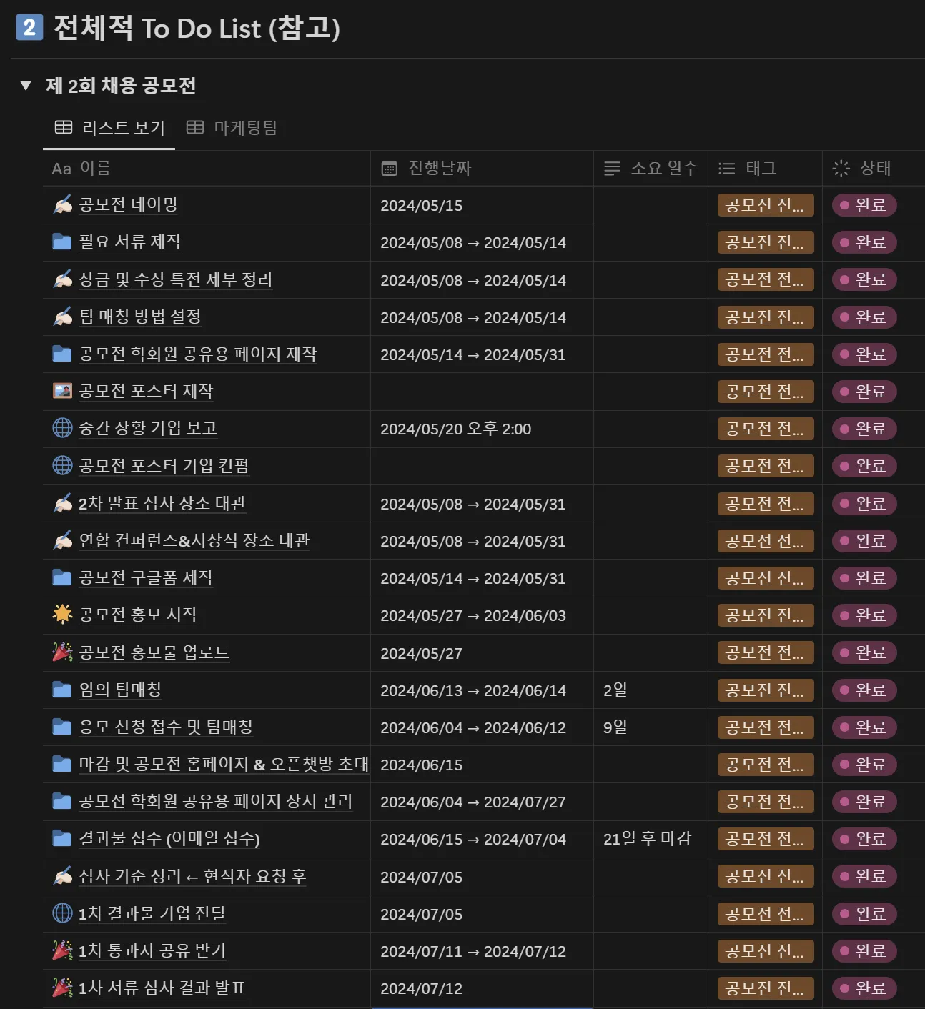The image size is (925, 1009).
Task: Click the 완료 status badge for 공모전 네이밍
Action: 864,205
